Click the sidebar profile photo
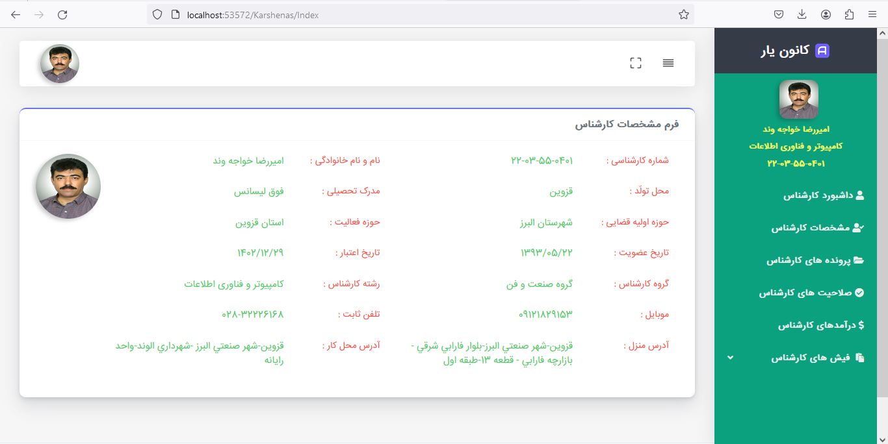The width and height of the screenshot is (888, 444). (x=798, y=99)
